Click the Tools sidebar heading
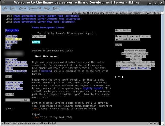This screenshot has height=126, width=165. (9, 77)
